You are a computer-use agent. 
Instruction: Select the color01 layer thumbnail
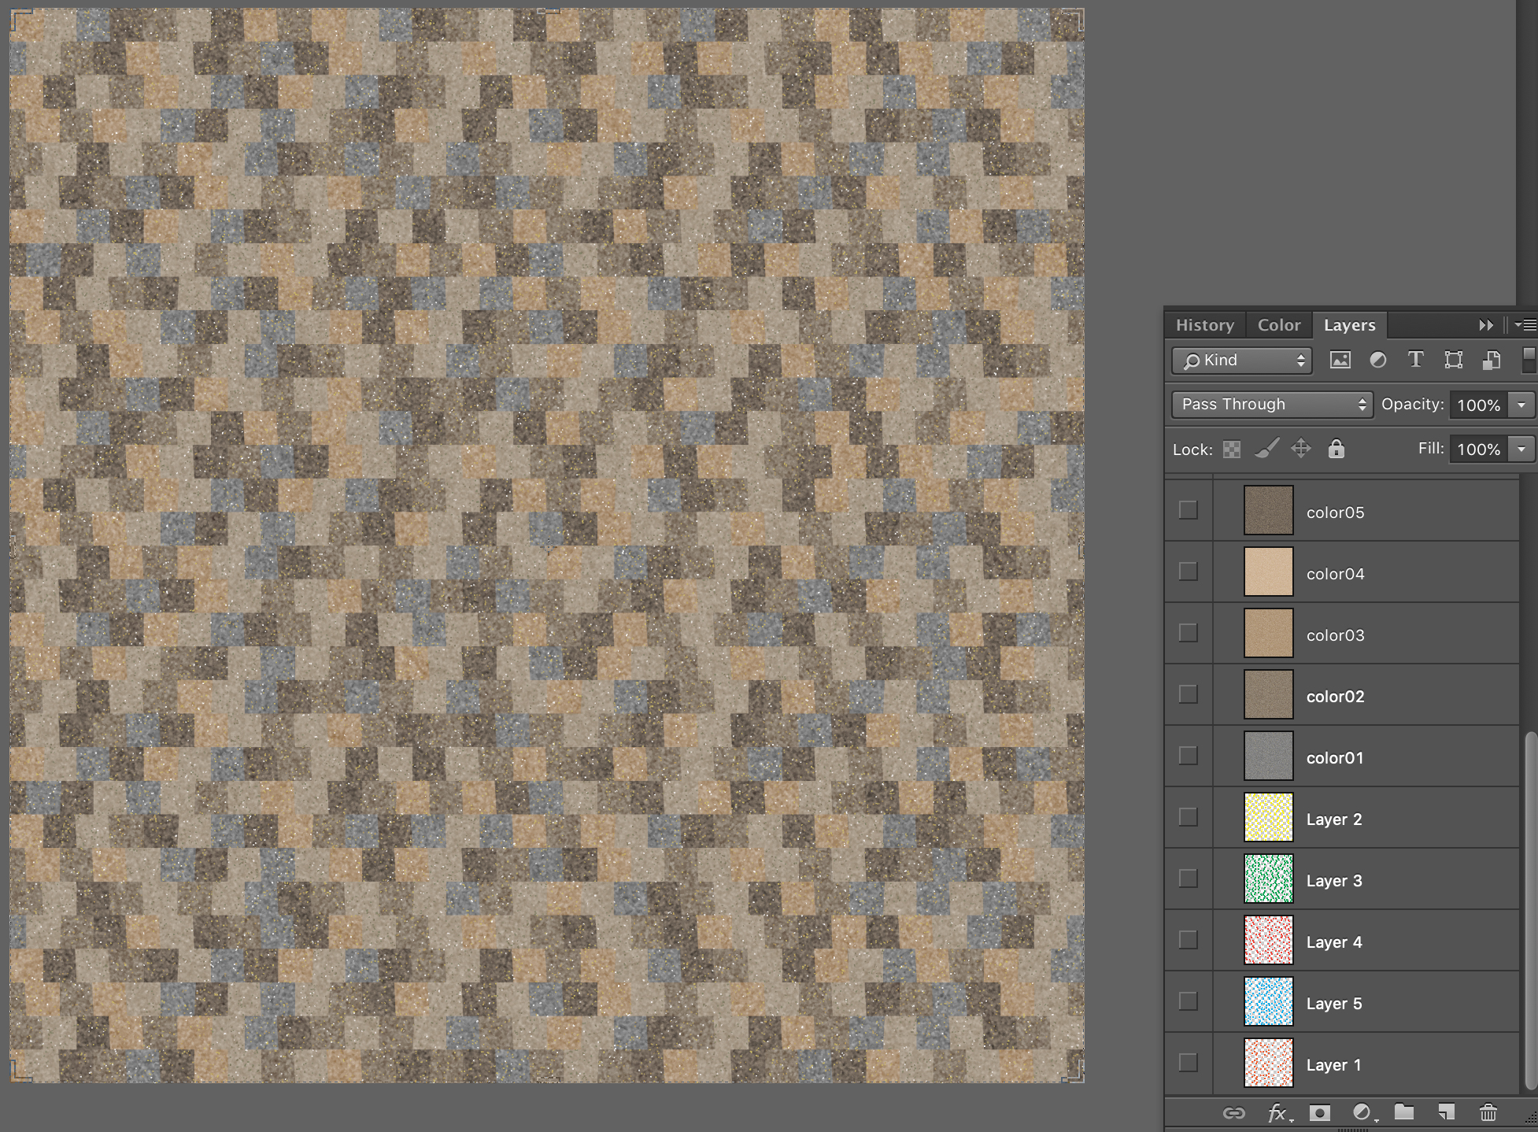[1268, 756]
